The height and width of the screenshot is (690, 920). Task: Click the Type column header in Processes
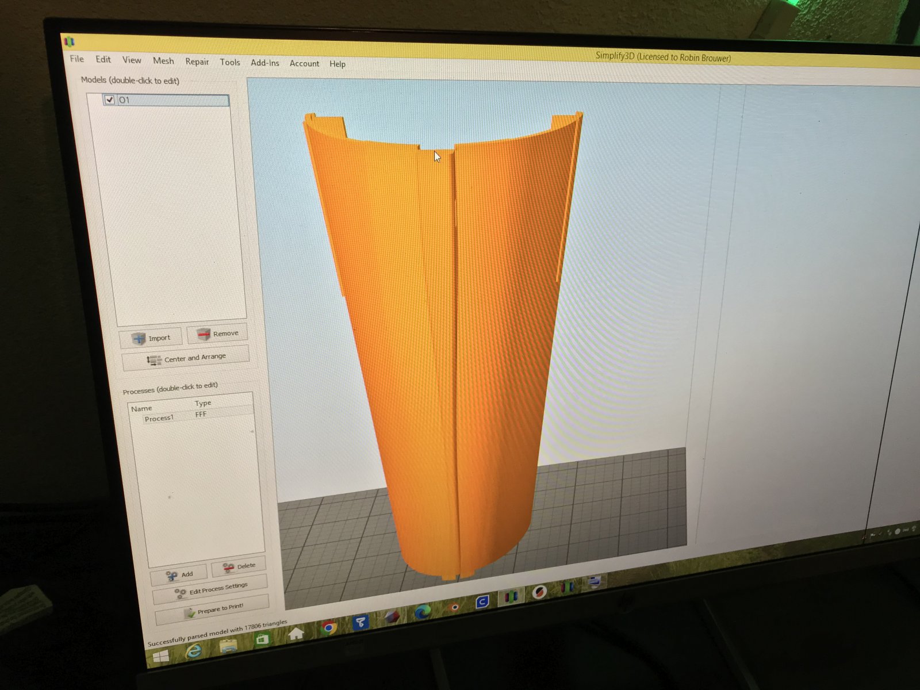[x=203, y=403]
